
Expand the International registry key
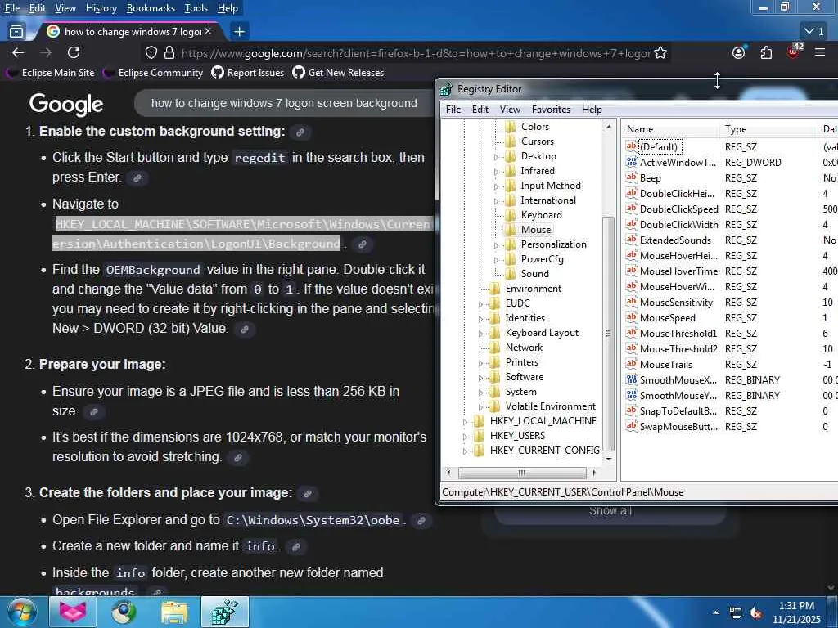(496, 201)
